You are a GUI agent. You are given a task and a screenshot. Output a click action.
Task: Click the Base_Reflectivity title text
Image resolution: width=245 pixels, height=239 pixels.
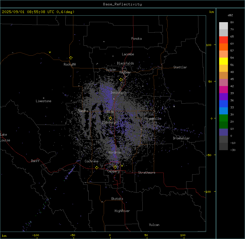pyautogui.click(x=122, y=4)
